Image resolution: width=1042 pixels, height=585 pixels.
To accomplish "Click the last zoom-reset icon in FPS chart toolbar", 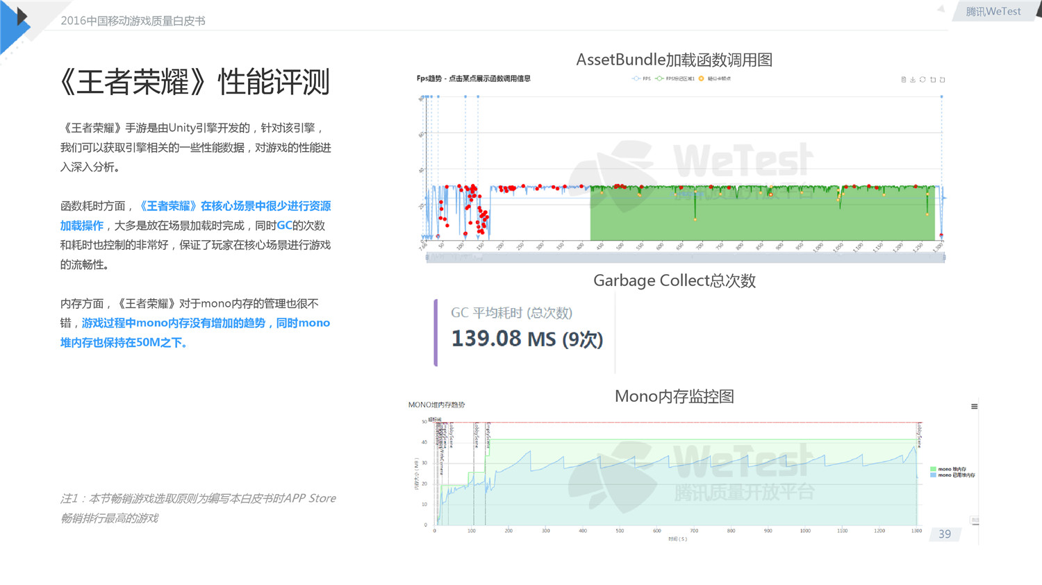I will [943, 79].
